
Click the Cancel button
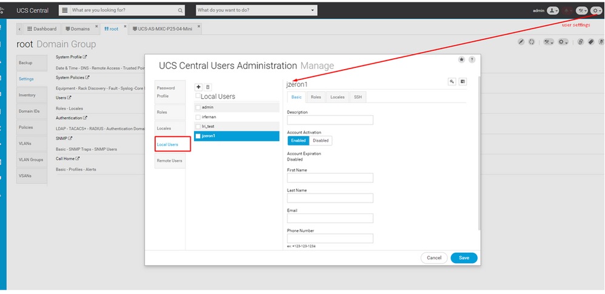click(x=434, y=258)
